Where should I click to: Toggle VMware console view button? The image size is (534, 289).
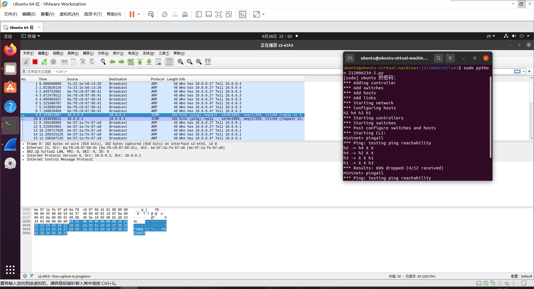click(243, 14)
